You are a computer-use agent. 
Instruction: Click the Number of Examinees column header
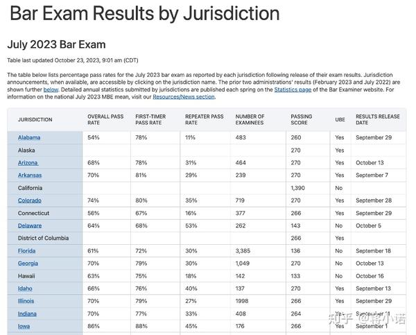click(250, 119)
